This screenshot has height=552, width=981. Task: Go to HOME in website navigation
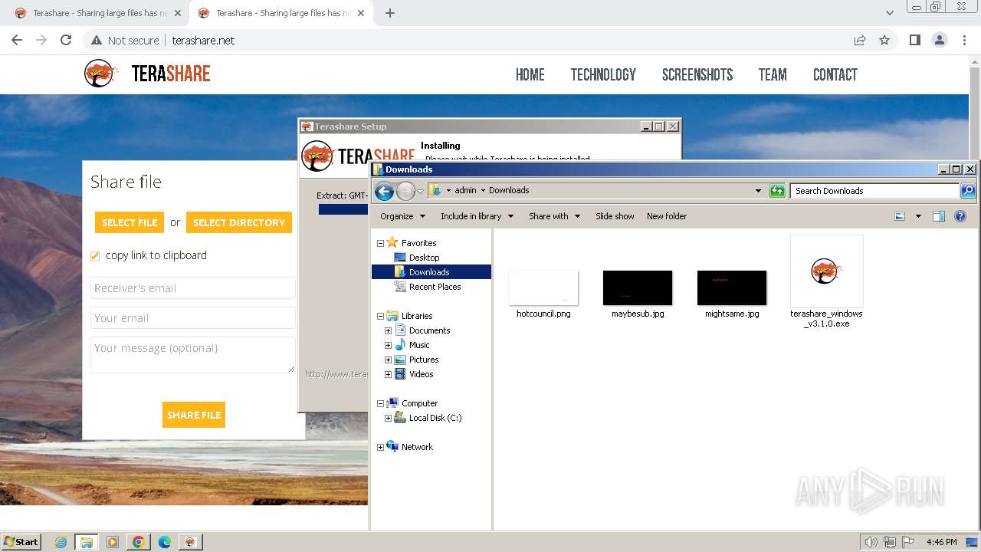(x=530, y=74)
